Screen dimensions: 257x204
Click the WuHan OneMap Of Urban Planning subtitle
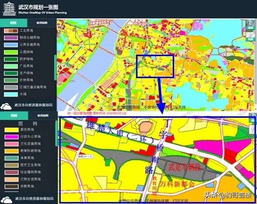click(x=43, y=13)
